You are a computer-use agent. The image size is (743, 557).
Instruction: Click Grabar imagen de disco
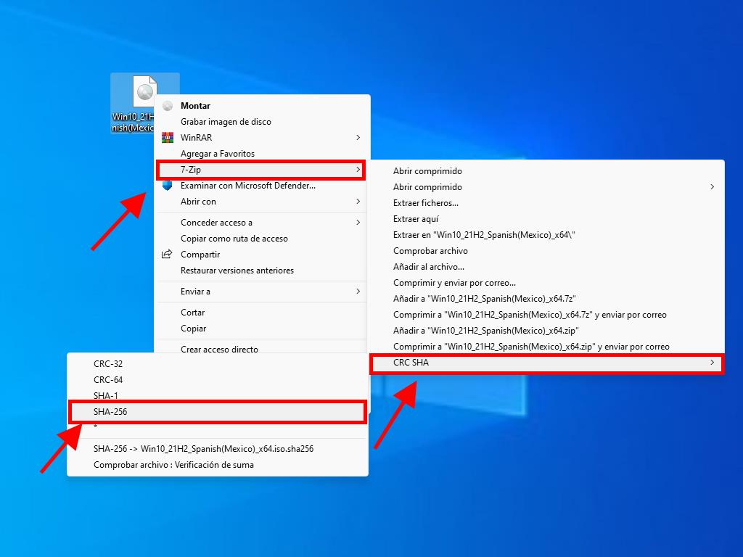click(226, 122)
